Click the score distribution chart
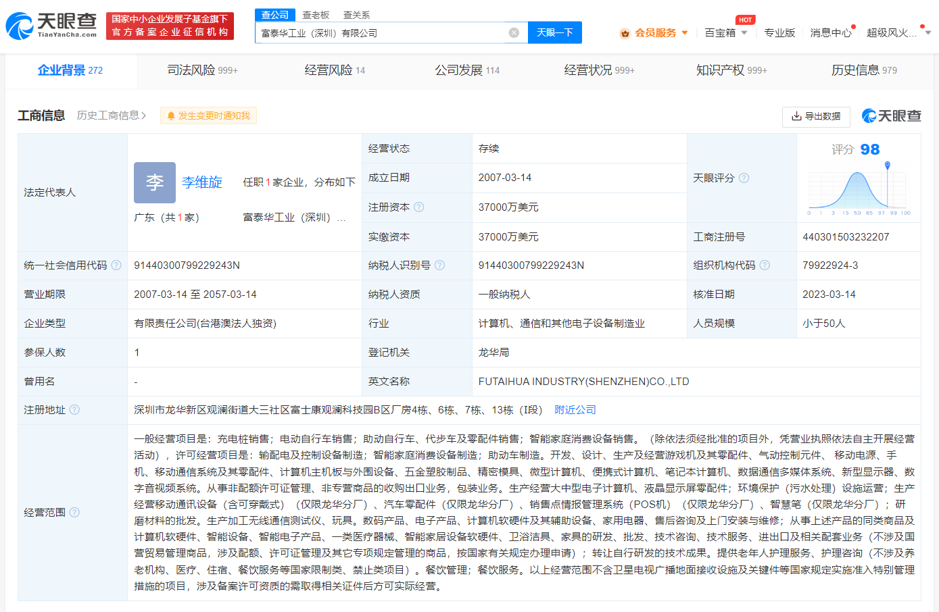This screenshot has width=939, height=612. pos(859,189)
